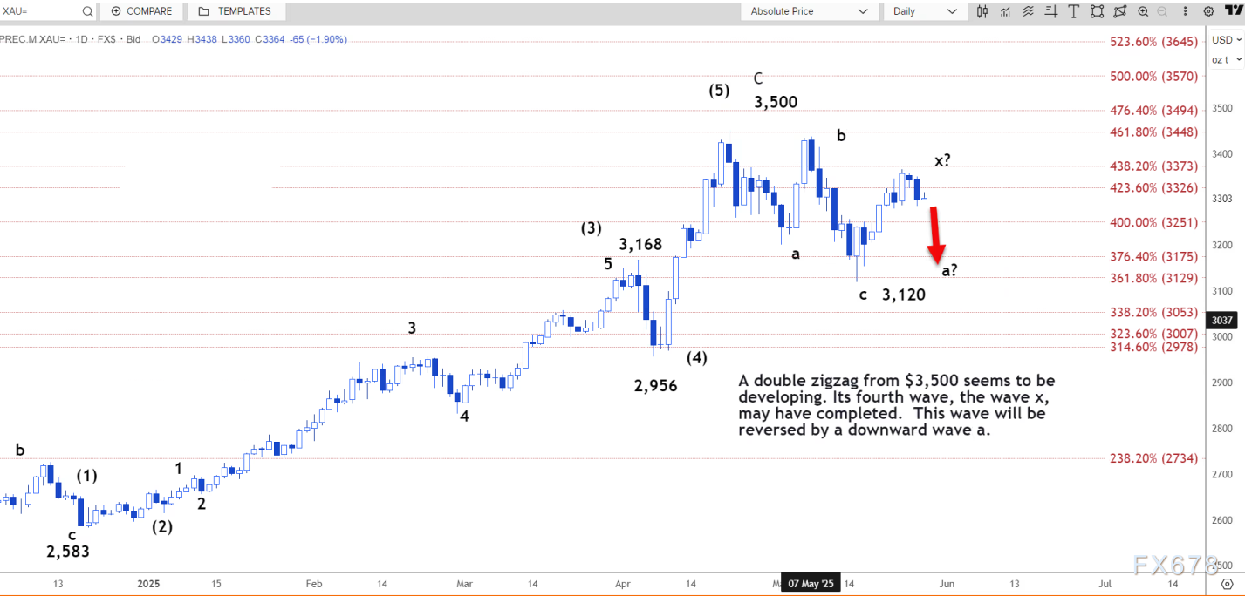Click the (4) wave label
The width and height of the screenshot is (1245, 596).
pos(696,357)
